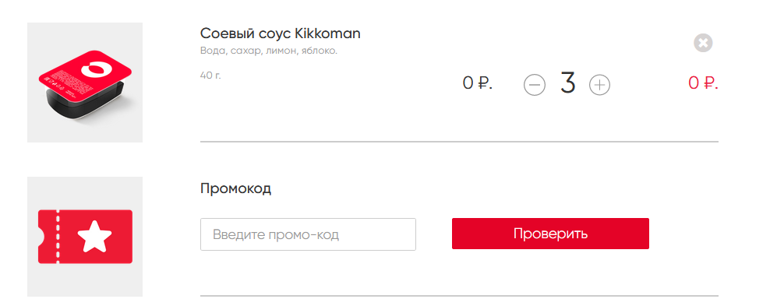Click the black unit price 0 ₽
Image resolution: width=777 pixels, height=306 pixels.
click(x=478, y=83)
